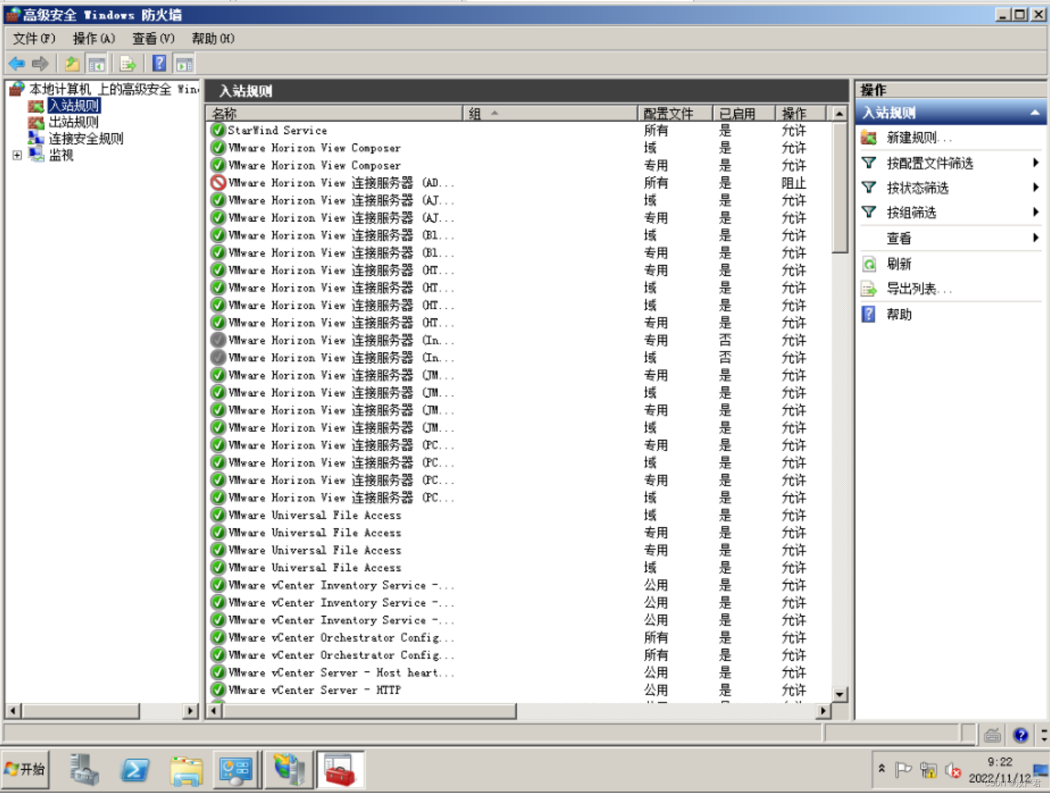Viewport: 1050px width, 793px height.
Task: Click the rule list vertical scrollbar thumb
Action: tap(839, 187)
